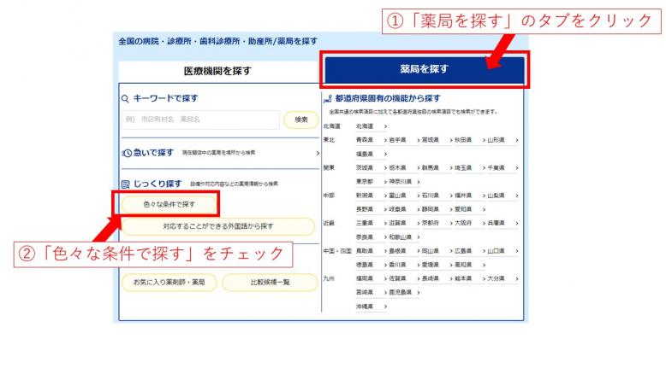Select 沖縄県 prefecture link
The width and height of the screenshot is (666, 374).
(x=372, y=307)
